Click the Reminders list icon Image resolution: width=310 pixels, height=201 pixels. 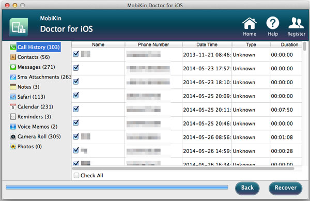tap(13, 117)
